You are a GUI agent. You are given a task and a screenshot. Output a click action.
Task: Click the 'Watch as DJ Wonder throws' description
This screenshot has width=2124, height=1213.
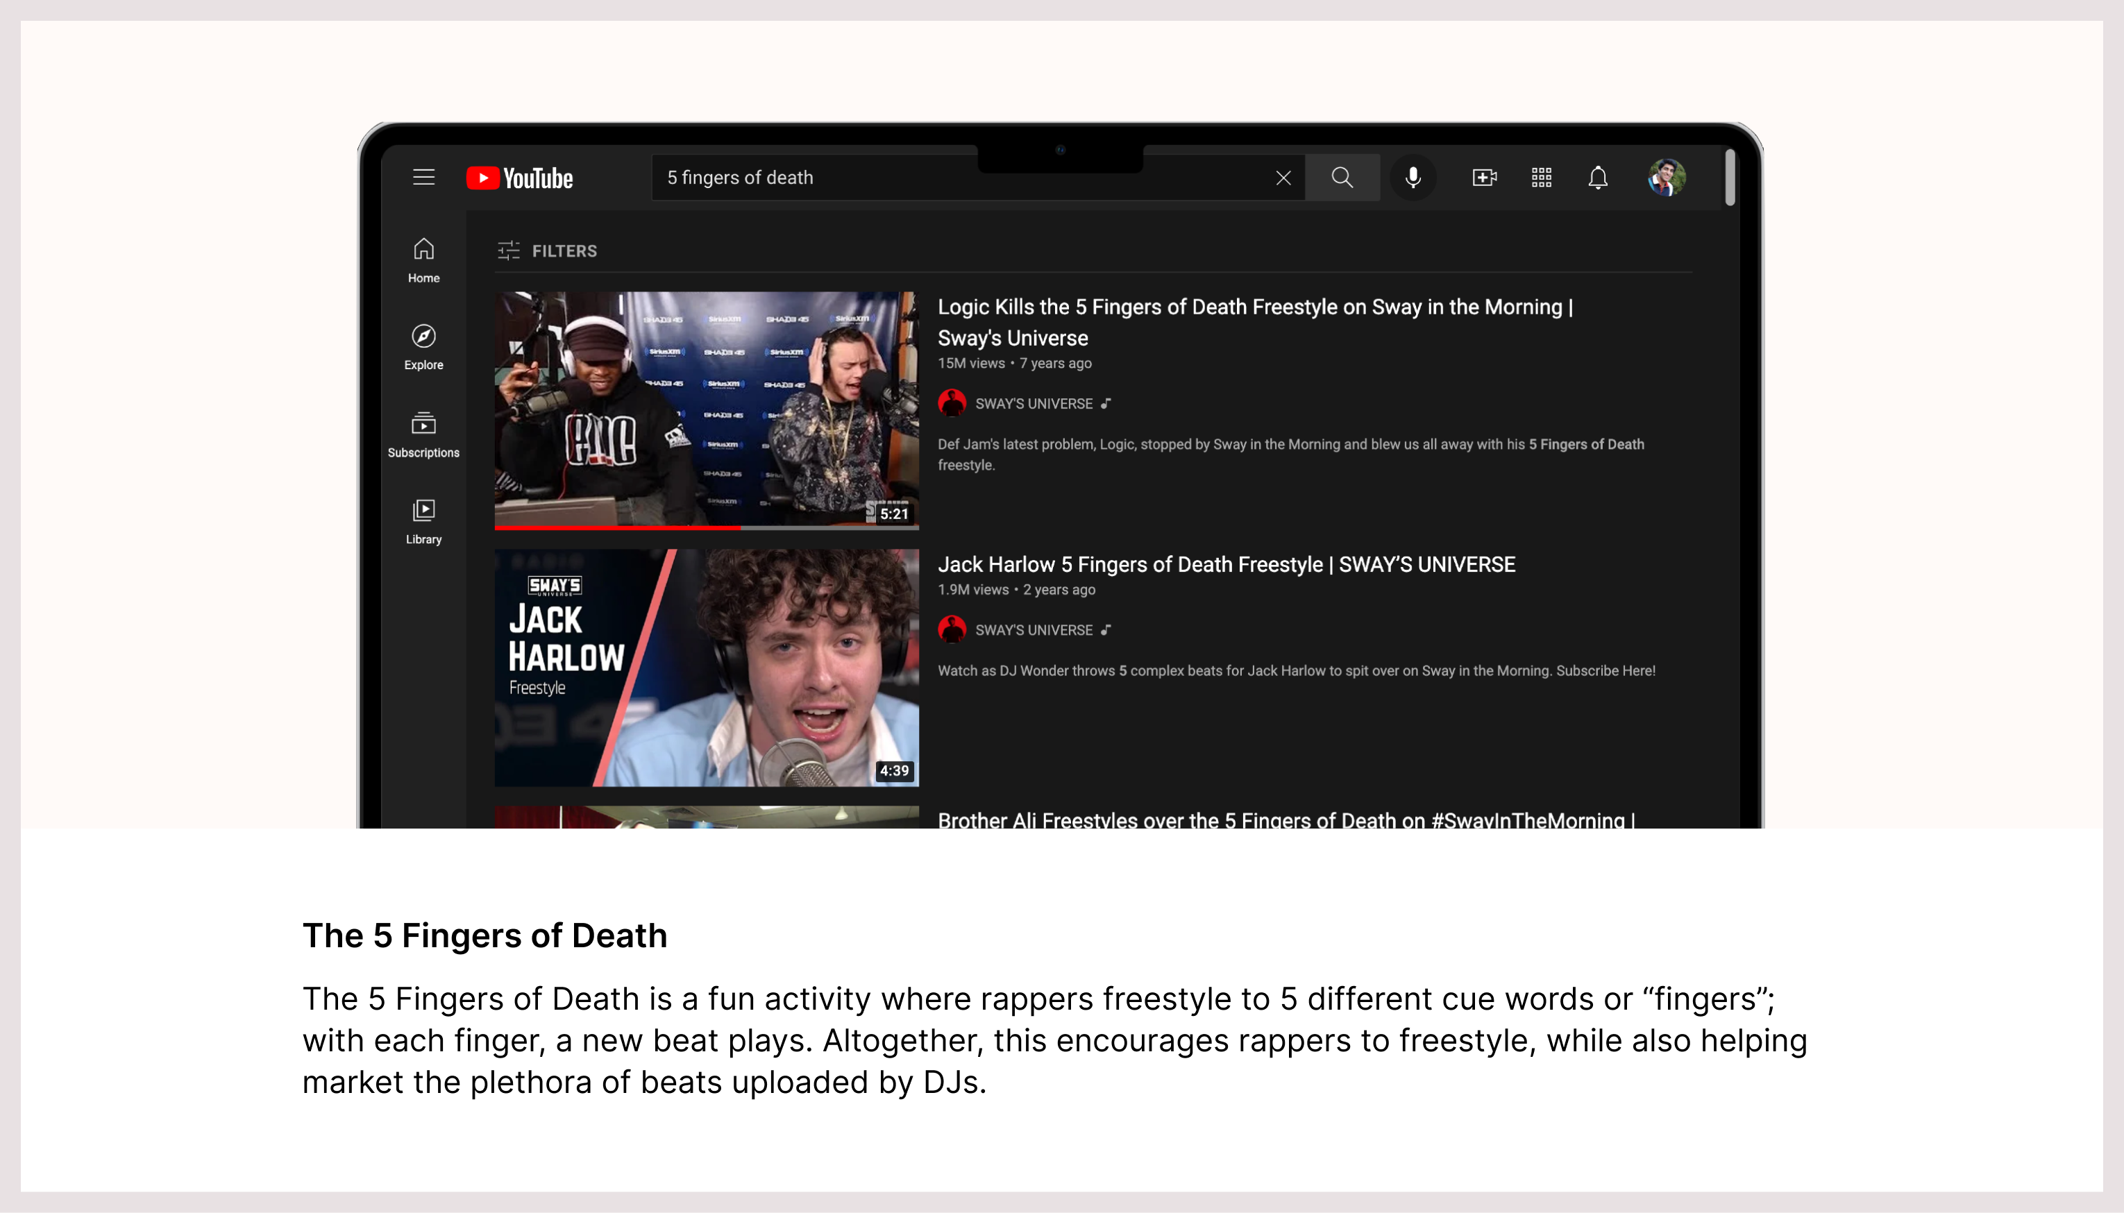click(1296, 670)
